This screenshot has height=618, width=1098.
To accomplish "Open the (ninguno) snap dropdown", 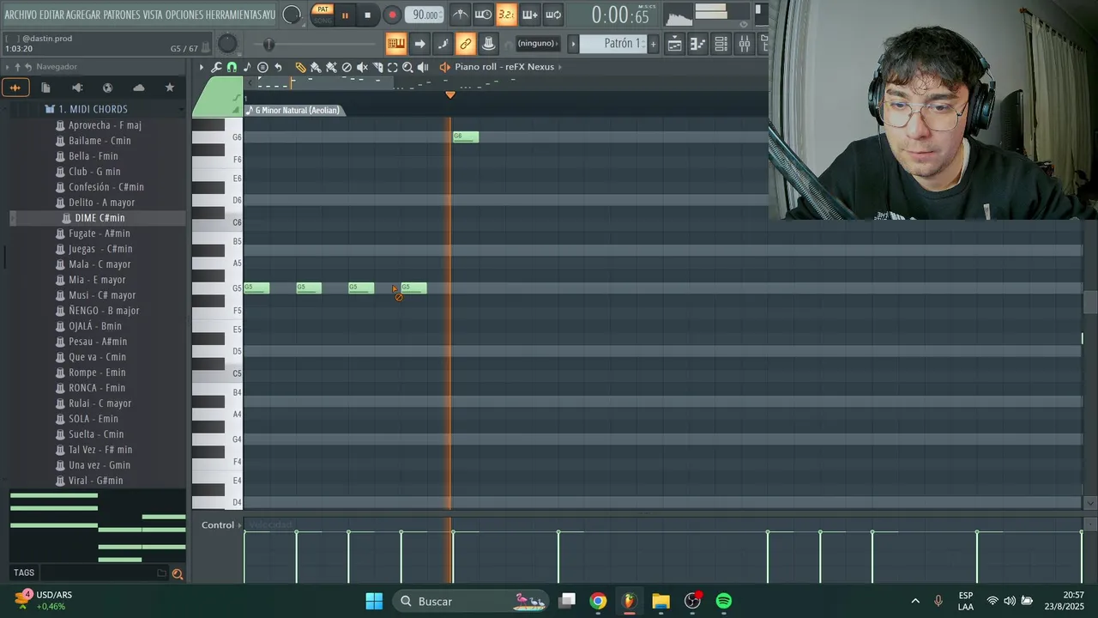I will click(538, 44).
